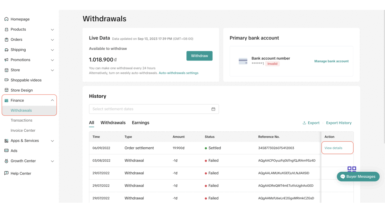Click the Store Design icon
The height and width of the screenshot is (213, 385).
(x=6, y=90)
